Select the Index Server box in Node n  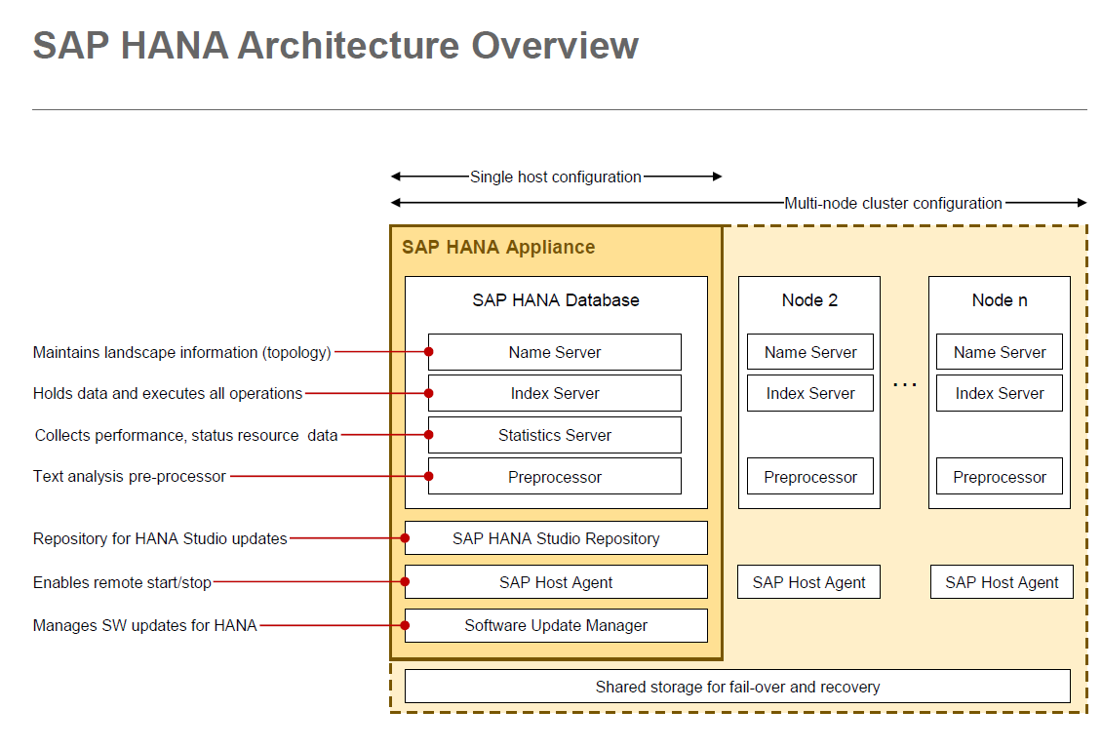[1000, 393]
